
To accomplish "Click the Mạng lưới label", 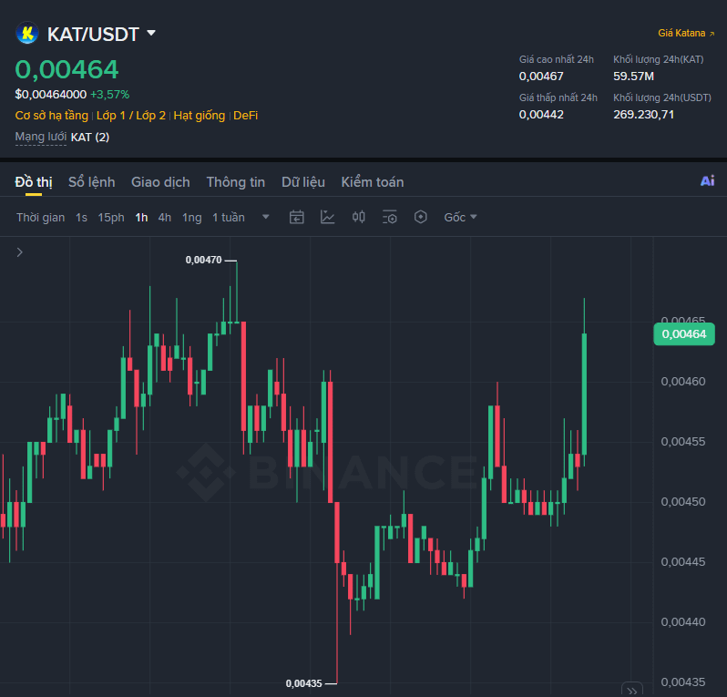I will (41, 138).
